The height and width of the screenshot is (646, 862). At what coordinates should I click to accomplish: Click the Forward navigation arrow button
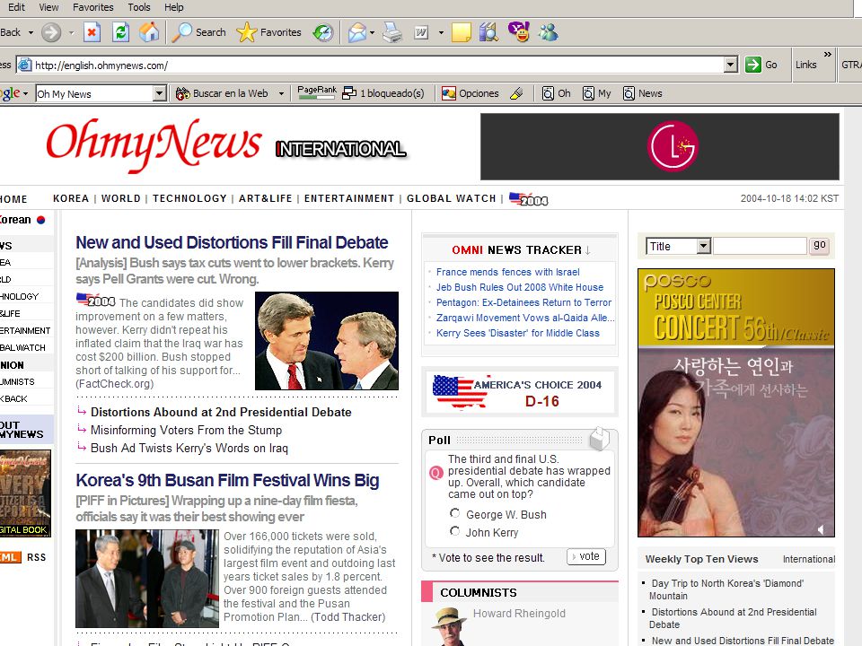[51, 32]
